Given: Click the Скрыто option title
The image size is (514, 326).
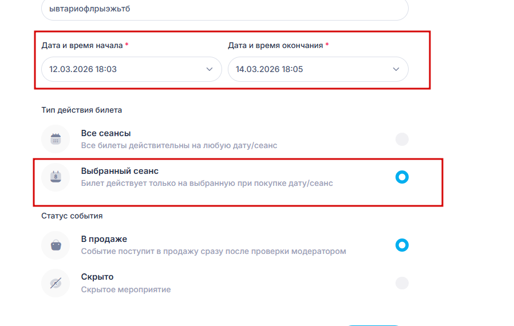Looking at the screenshot, I should (x=97, y=277).
